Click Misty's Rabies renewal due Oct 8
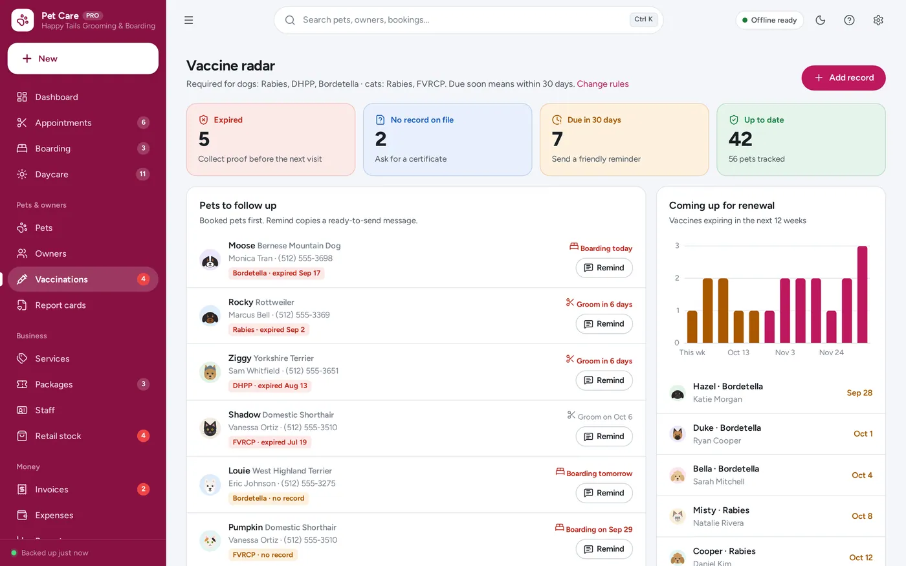This screenshot has height=566, width=906. [771, 516]
